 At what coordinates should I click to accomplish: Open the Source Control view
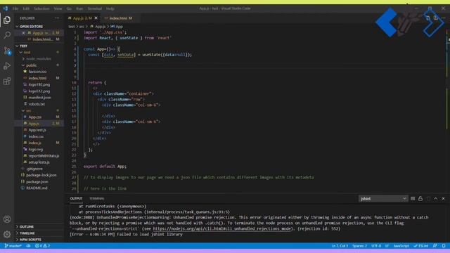pyautogui.click(x=7, y=51)
